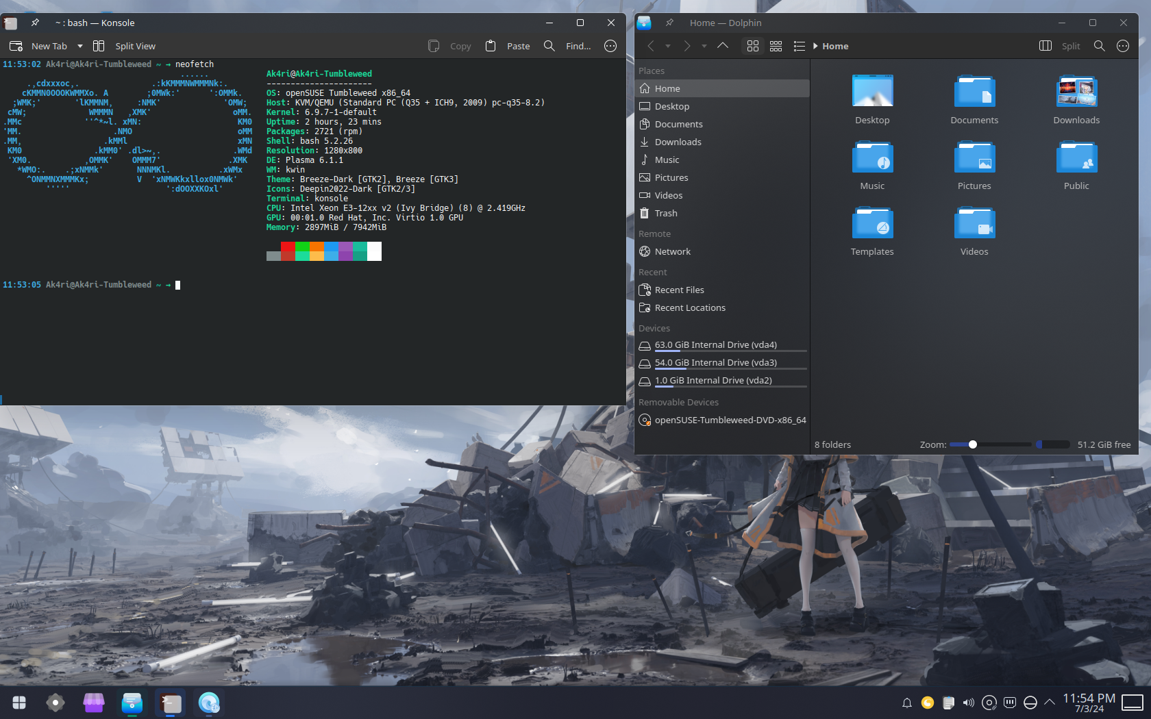Open Konsole hamburger menu icon

click(610, 46)
